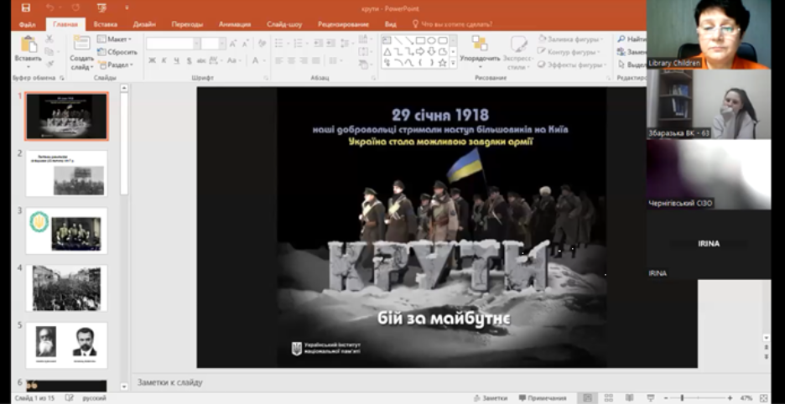Switch to the Анимация ribbon tab

point(235,24)
